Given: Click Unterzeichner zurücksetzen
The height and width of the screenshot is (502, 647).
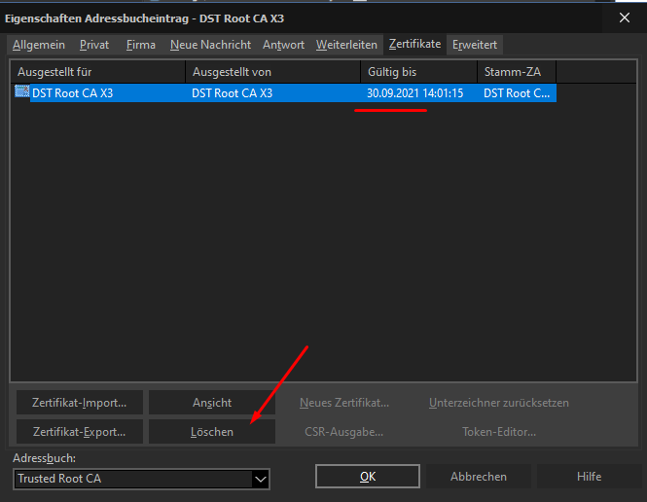Looking at the screenshot, I should (x=499, y=403).
